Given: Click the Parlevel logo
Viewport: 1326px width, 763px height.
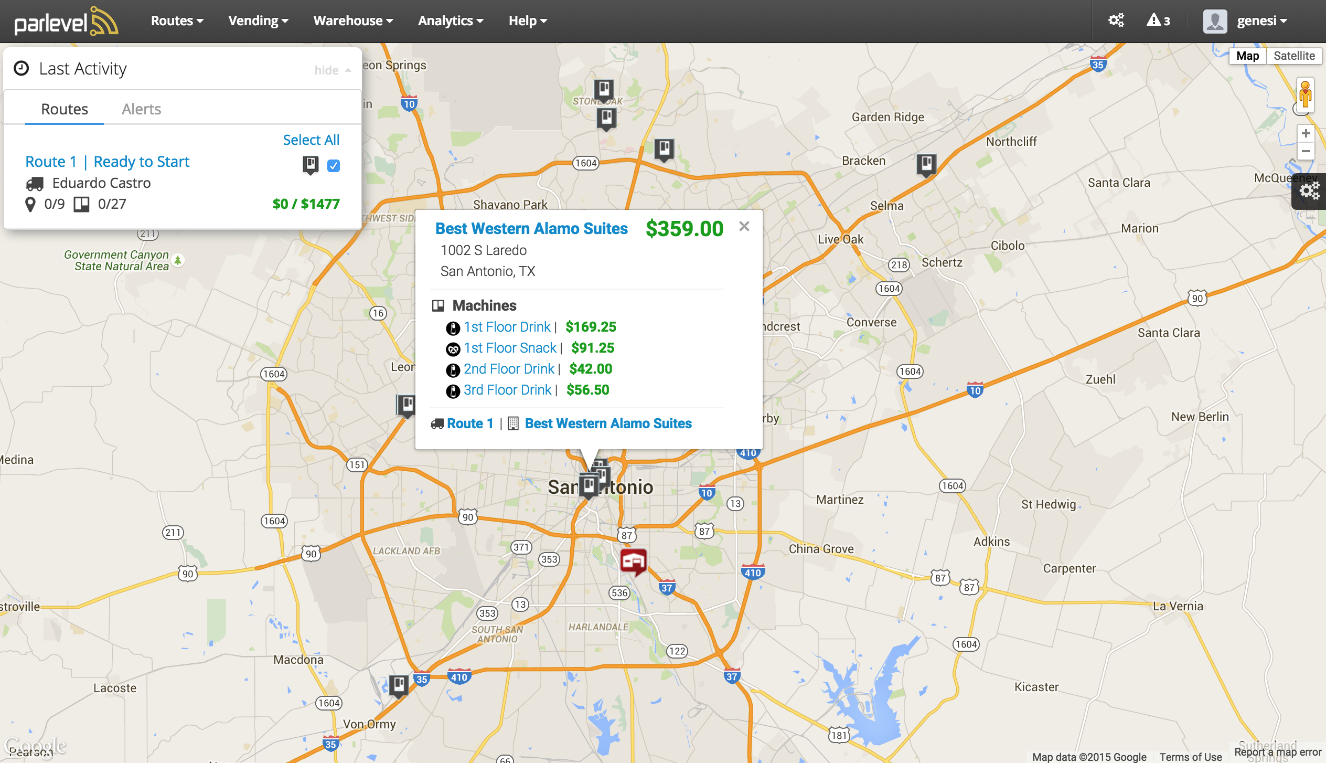Looking at the screenshot, I should [66, 21].
